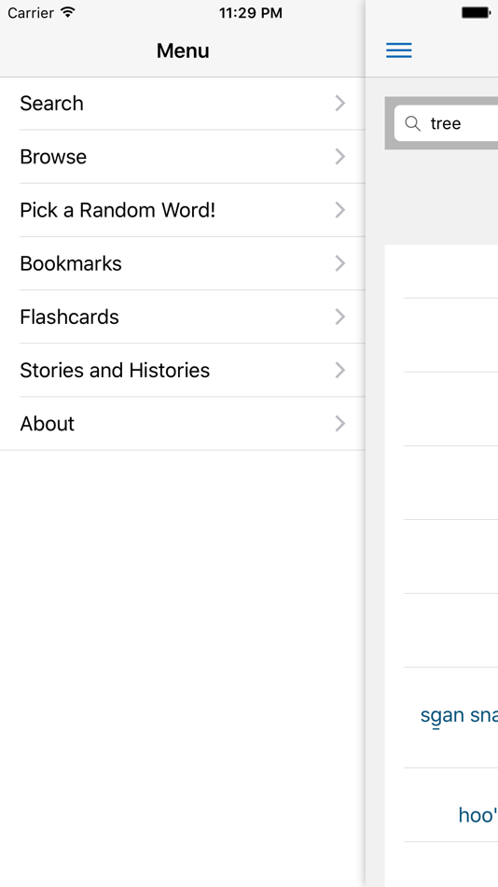Tap the battery indicator icon
498x887 pixels.
coord(476,12)
